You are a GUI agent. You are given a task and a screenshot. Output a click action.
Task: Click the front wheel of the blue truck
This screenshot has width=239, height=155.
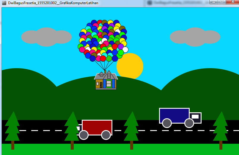pos(189,123)
